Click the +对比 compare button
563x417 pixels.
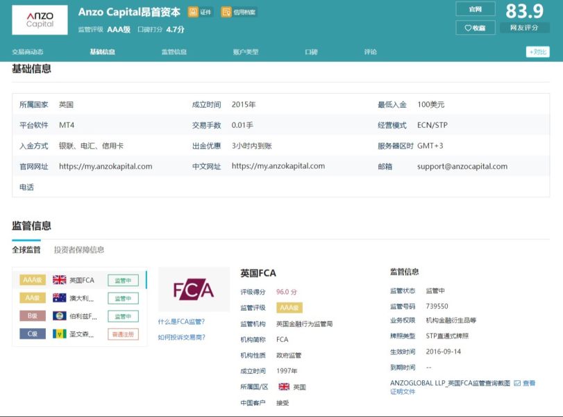537,51
